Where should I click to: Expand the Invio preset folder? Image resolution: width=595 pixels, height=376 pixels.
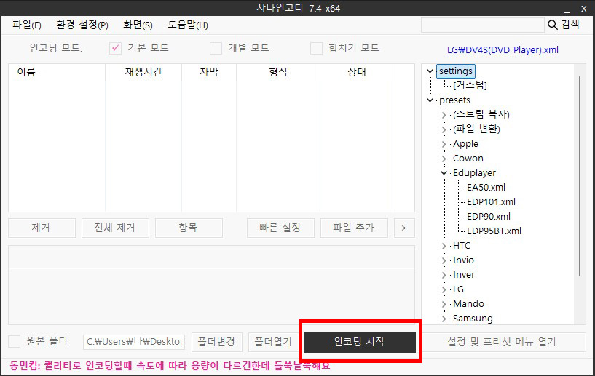click(x=444, y=260)
